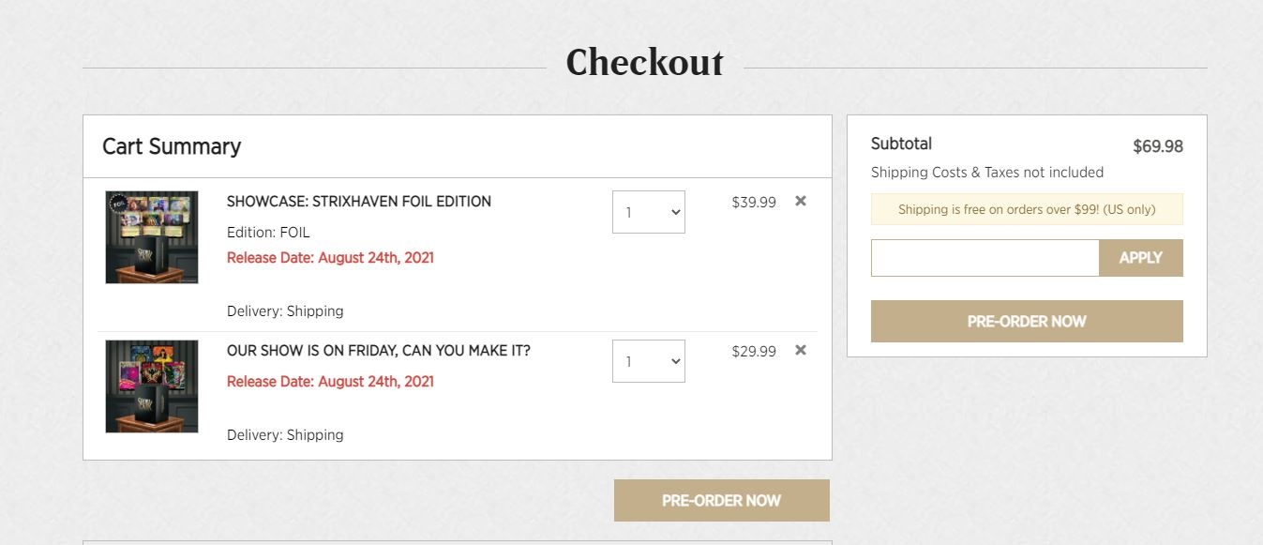Apply the coupon code with APPLY button
The height and width of the screenshot is (545, 1263).
point(1141,258)
